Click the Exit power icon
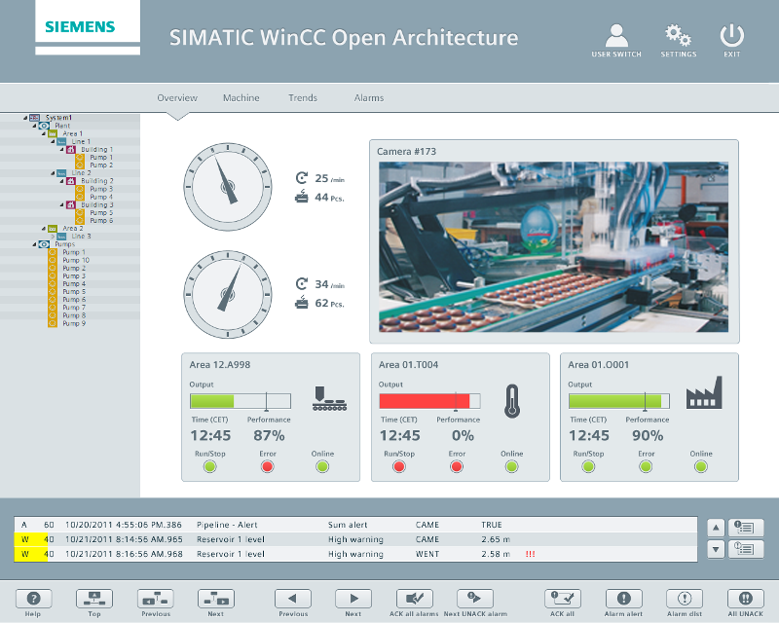The image size is (779, 623). tap(732, 36)
